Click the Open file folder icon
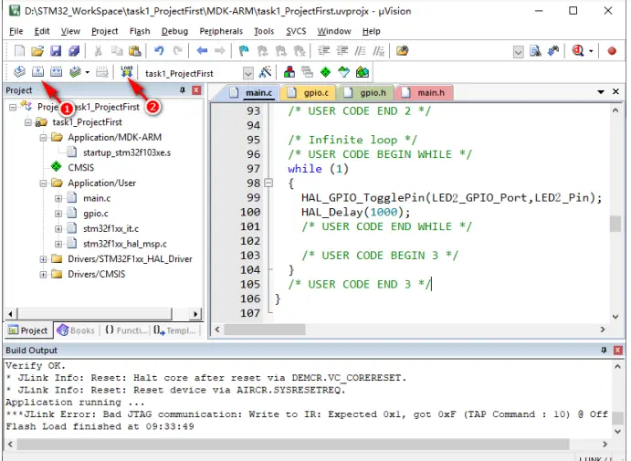Viewport: 631px width, 461px height. tap(37, 51)
